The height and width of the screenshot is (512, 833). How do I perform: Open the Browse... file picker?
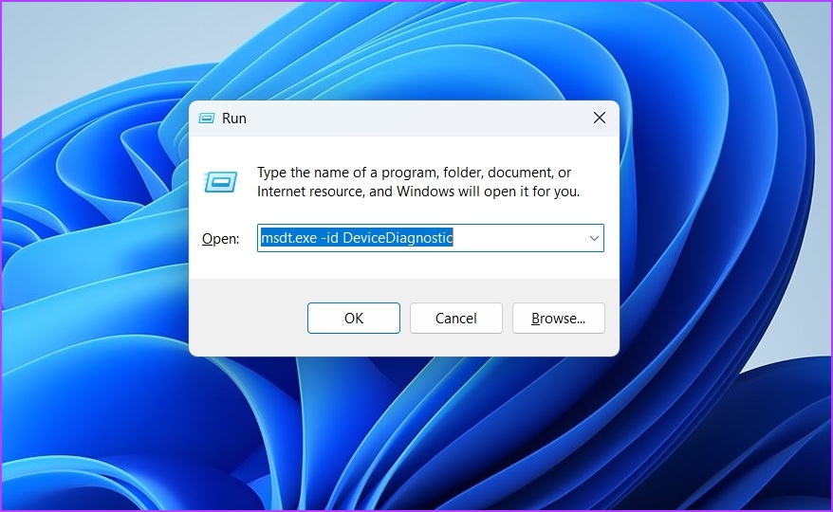pyautogui.click(x=559, y=319)
